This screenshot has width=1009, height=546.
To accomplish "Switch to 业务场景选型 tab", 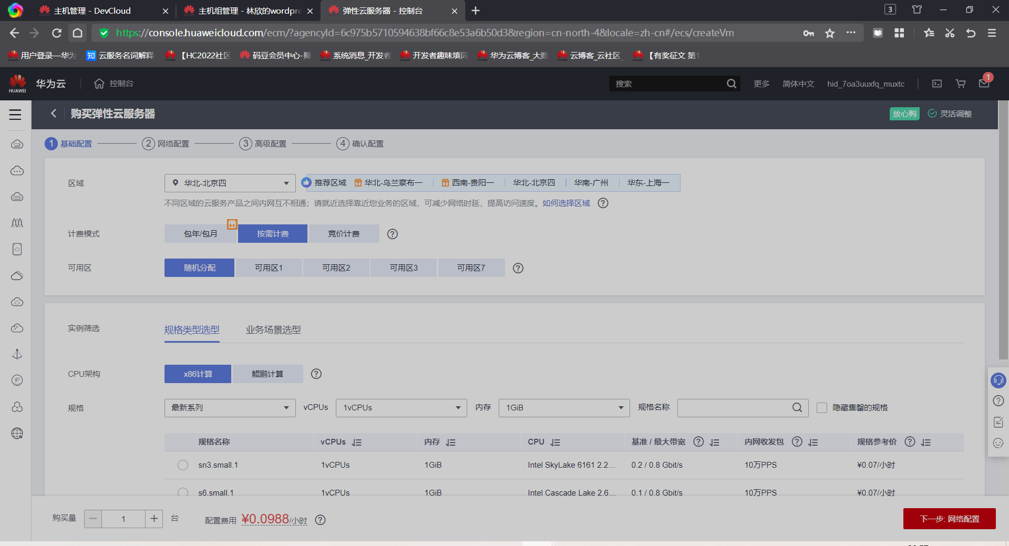I will point(273,329).
